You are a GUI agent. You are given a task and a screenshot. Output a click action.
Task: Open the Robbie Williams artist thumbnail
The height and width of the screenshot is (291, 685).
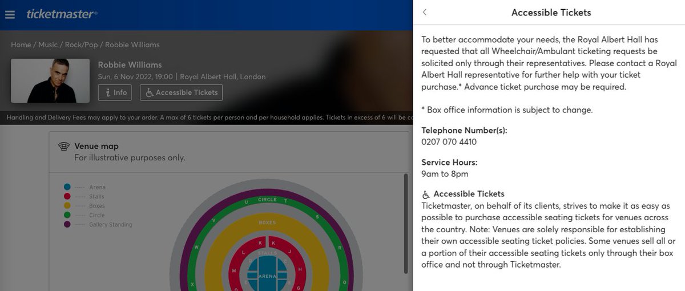[x=50, y=80]
